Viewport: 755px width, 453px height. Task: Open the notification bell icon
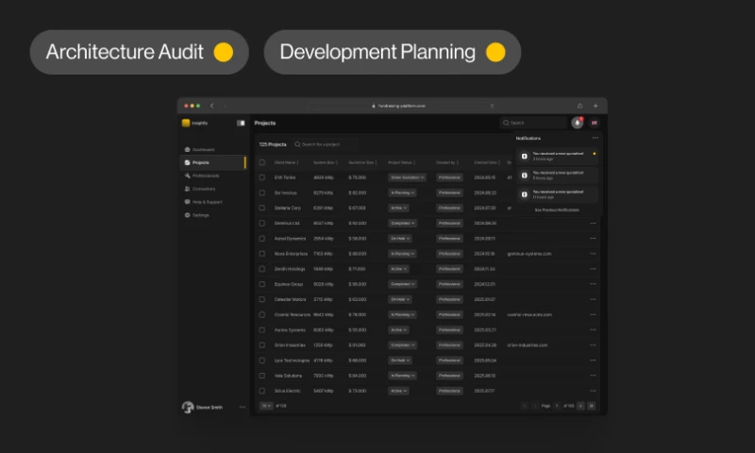[578, 123]
